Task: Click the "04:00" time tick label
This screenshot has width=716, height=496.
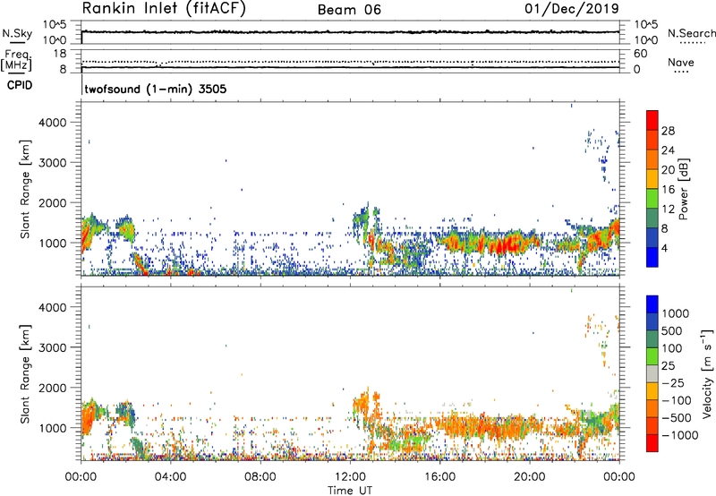Action: pos(170,477)
